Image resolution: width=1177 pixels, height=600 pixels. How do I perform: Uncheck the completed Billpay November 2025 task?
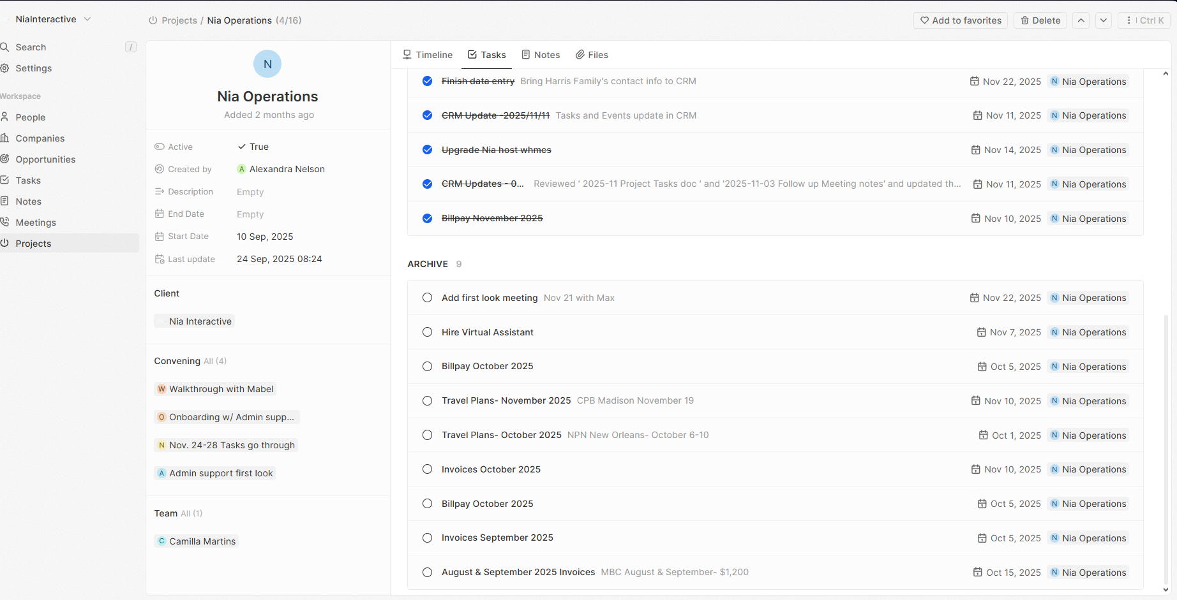click(428, 219)
